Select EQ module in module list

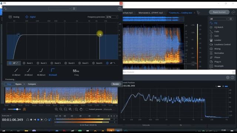pyautogui.click(x=216, y=23)
